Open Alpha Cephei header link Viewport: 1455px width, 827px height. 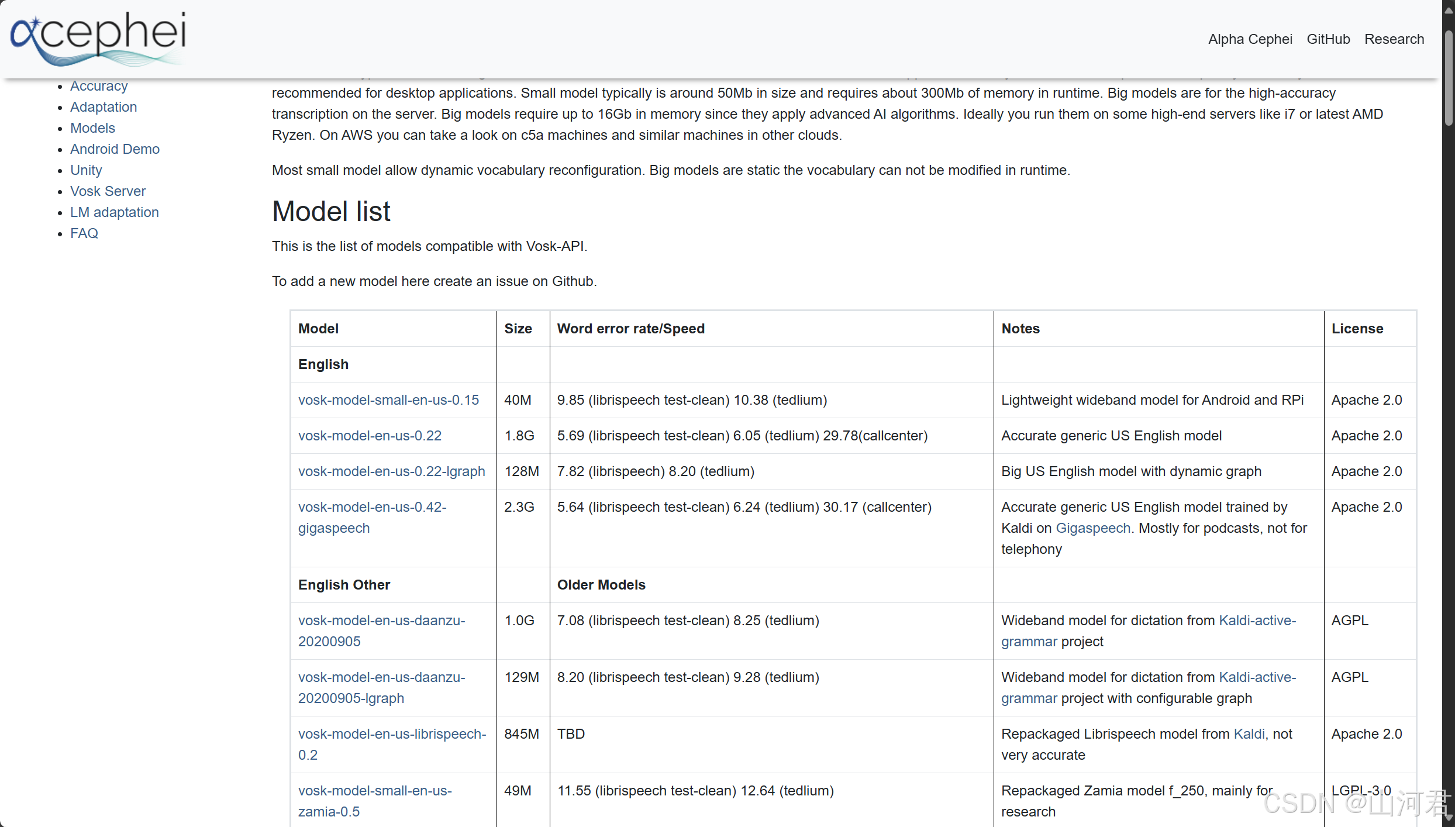coord(1250,39)
